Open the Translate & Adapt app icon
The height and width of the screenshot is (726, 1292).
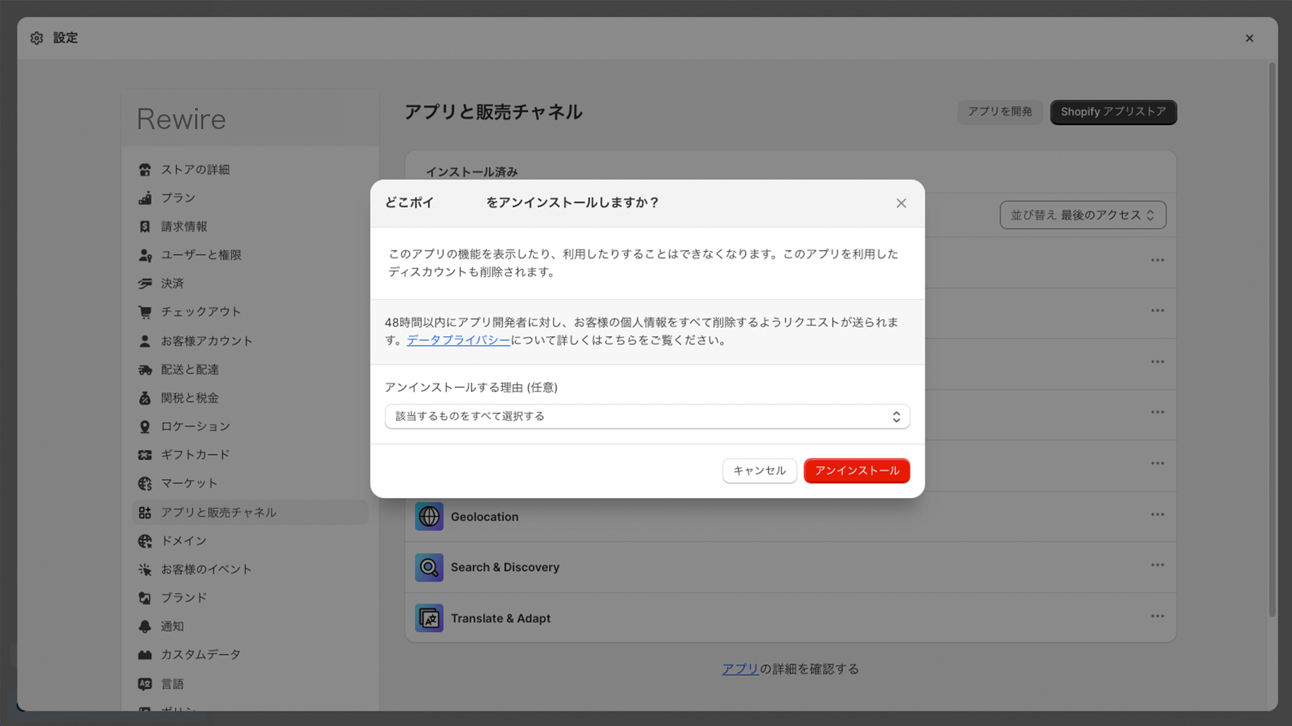click(429, 618)
